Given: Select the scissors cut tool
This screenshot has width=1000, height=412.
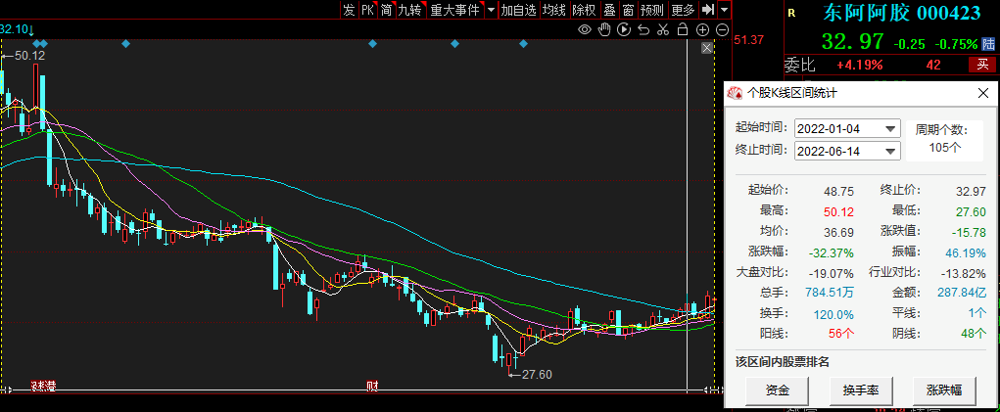Looking at the screenshot, I should pyautogui.click(x=663, y=29).
